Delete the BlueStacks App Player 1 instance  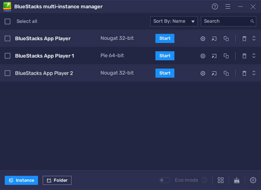(244, 56)
